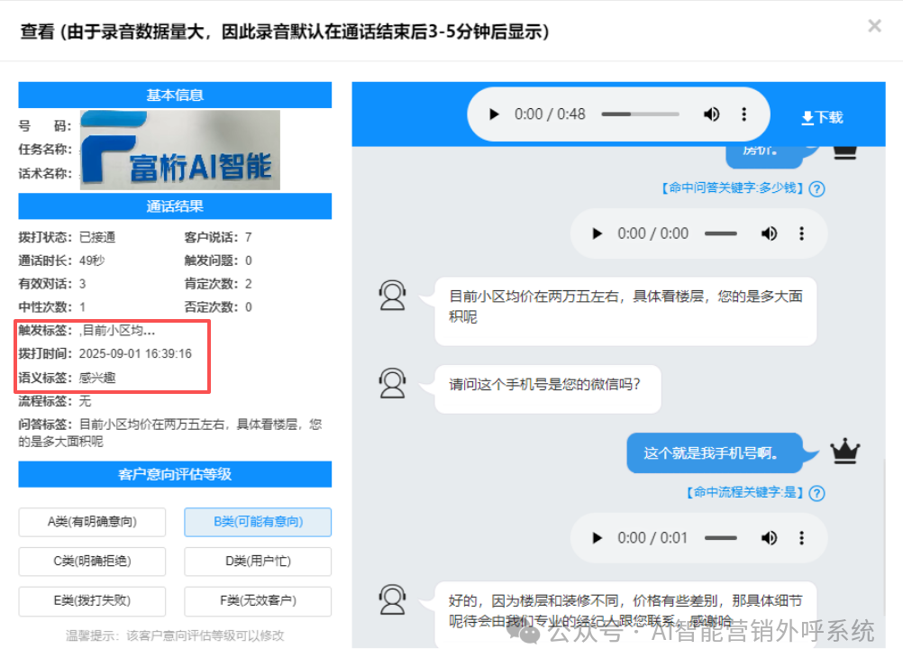
Task: Click the 流程标签 value 无
Action: (x=86, y=401)
